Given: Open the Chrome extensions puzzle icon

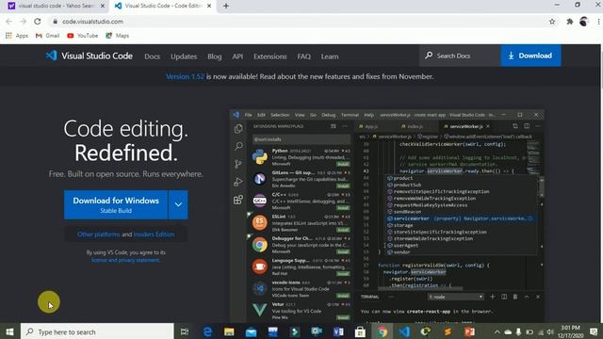Looking at the screenshot, I should click(x=569, y=22).
